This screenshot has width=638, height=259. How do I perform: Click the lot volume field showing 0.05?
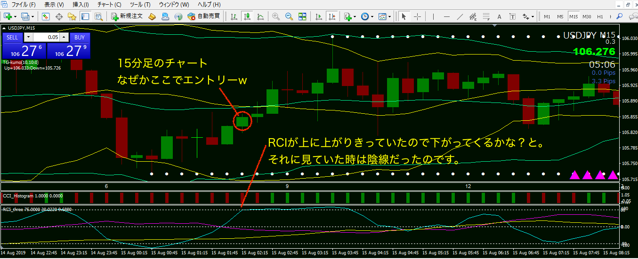coord(46,37)
